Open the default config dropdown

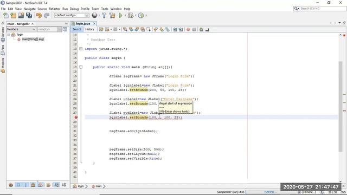coord(72,15)
